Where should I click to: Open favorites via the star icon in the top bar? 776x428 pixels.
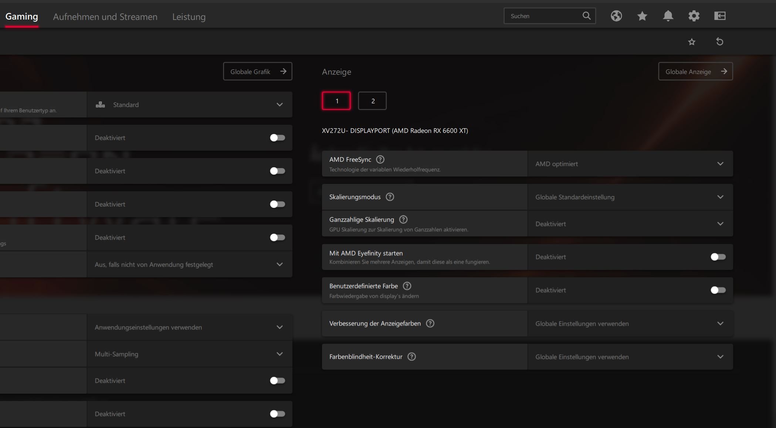pos(642,16)
